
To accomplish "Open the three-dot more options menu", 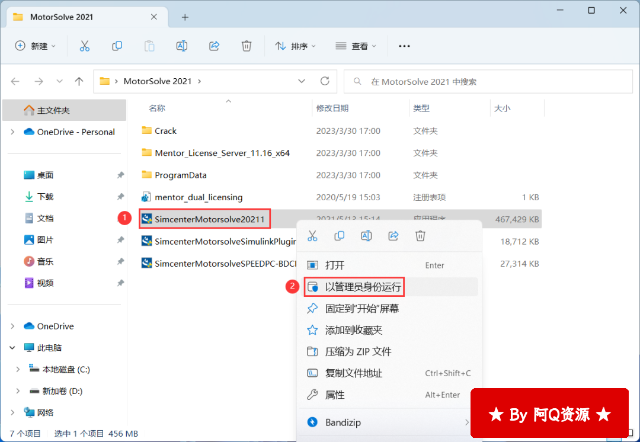I will [404, 46].
